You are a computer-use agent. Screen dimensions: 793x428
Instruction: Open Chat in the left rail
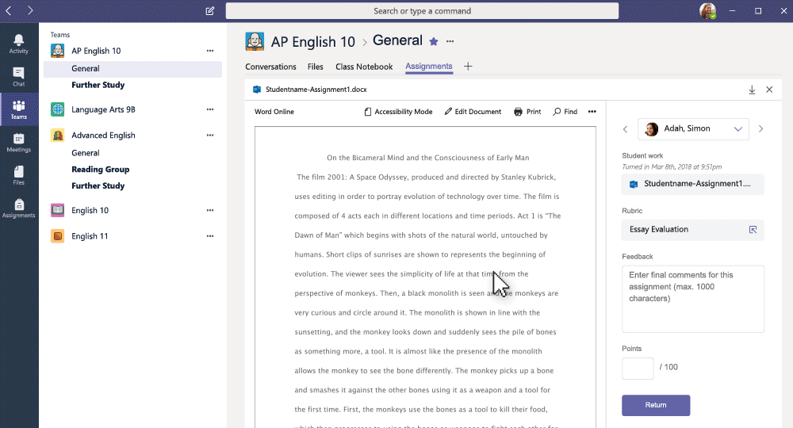pyautogui.click(x=19, y=77)
